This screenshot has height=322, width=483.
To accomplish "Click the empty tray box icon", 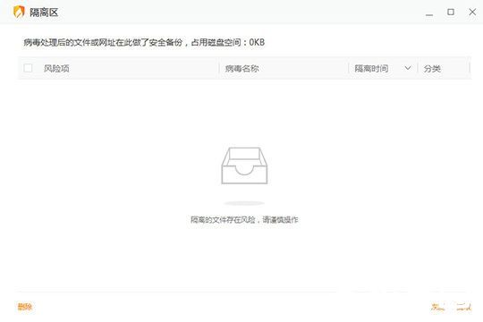I will (x=244, y=165).
